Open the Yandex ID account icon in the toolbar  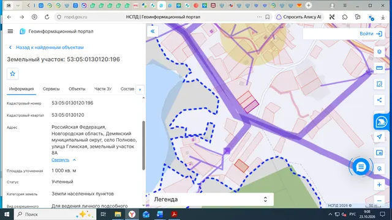click(34, 17)
